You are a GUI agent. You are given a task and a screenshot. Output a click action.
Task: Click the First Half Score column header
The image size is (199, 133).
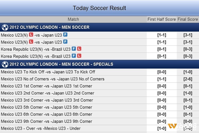point(162,19)
